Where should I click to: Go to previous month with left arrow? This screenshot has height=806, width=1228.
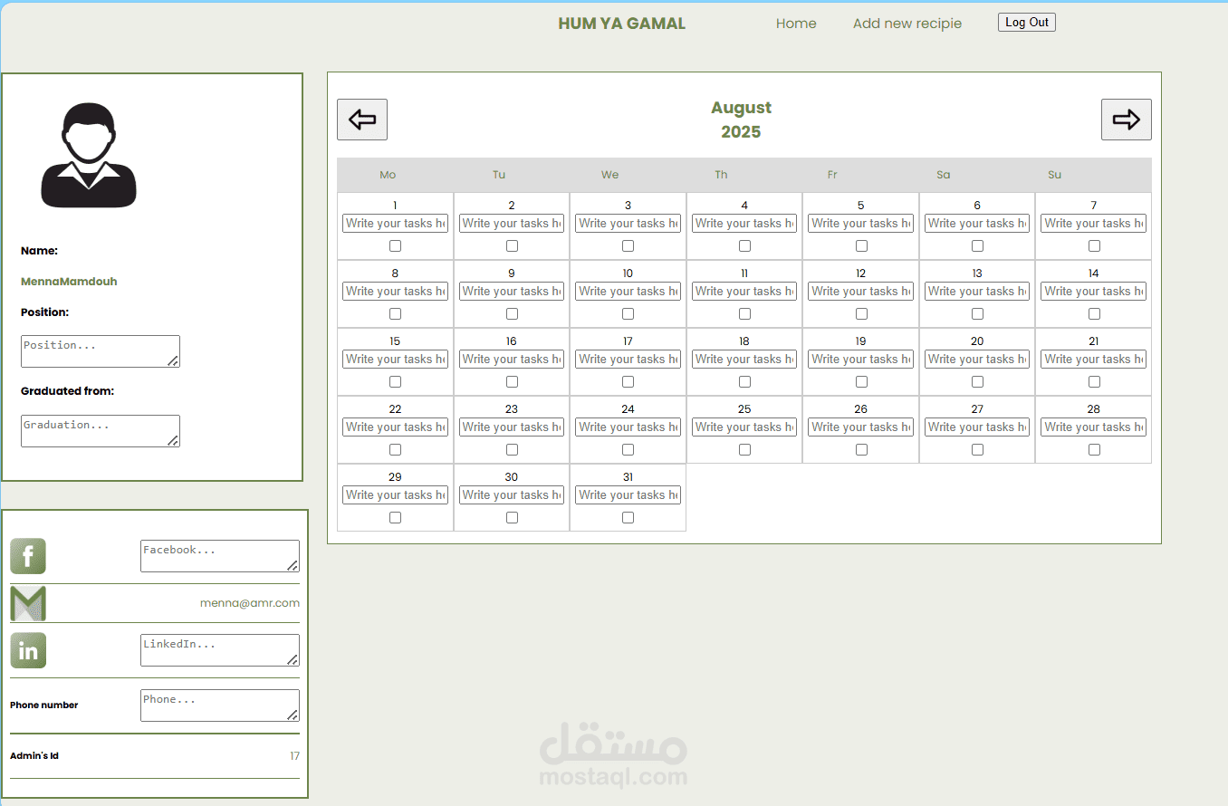(362, 120)
